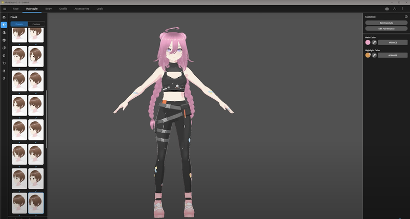
Task: Click the Main Color hex code field
Action: tap(393, 42)
